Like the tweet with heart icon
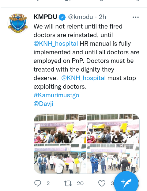This screenshot has height=191, width=147. point(102,183)
